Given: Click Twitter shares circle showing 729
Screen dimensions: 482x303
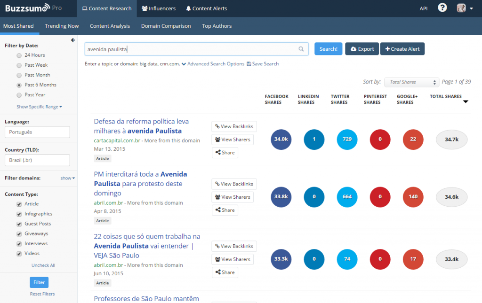Looking at the screenshot, I should (x=347, y=139).
